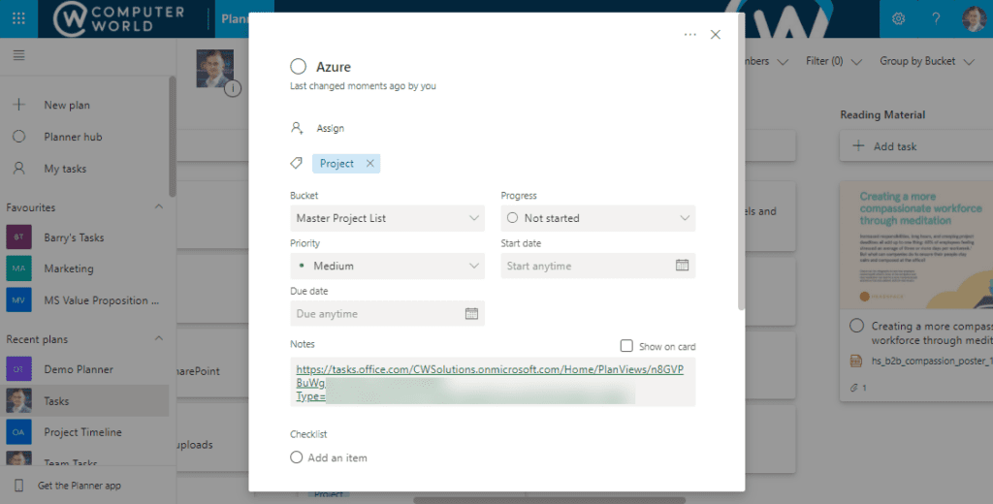Open the Bucket dropdown Master Project List
Image resolution: width=993 pixels, height=504 pixels.
pos(388,218)
